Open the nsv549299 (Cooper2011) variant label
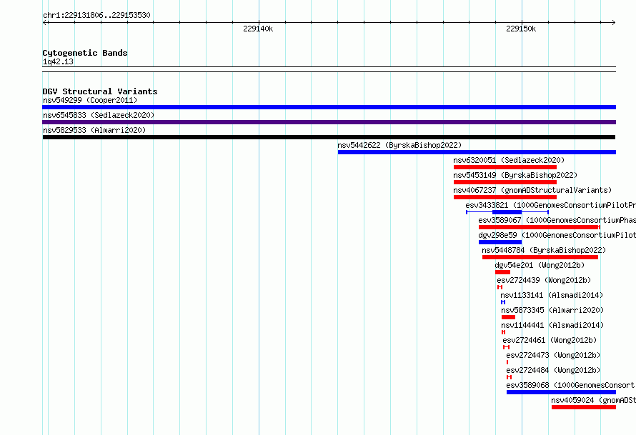Screen dimensions: 636x435 [90, 100]
